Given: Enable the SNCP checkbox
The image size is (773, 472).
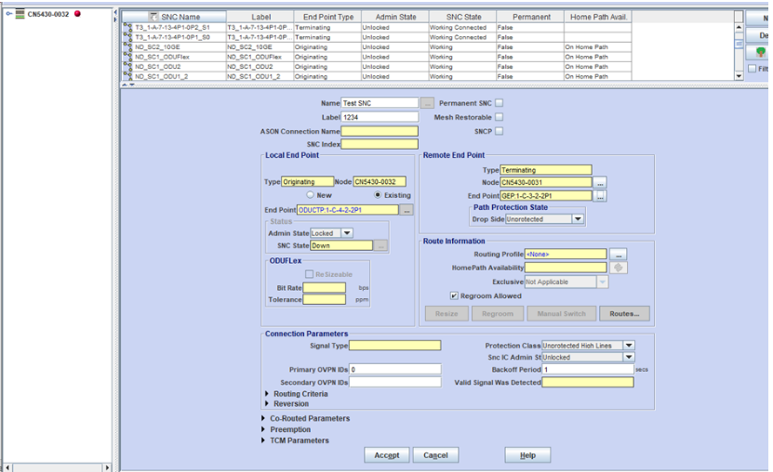Looking at the screenshot, I should pos(499,131).
